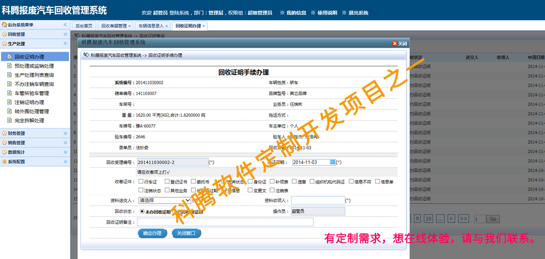545x259 pixels.
Task: Click the document icon beside 回收证明办理
Action: click(9, 57)
